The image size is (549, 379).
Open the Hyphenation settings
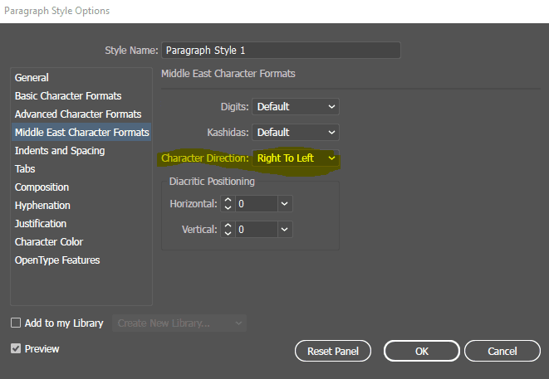[x=42, y=206]
